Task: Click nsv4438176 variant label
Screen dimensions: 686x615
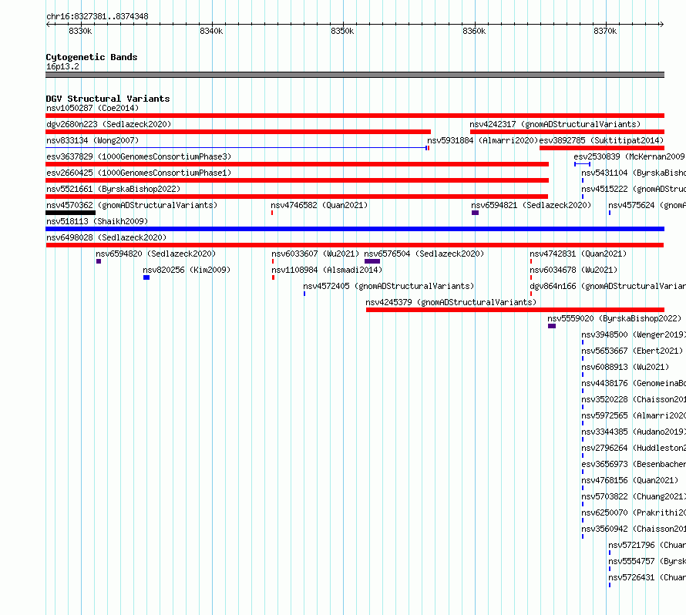Action: (x=634, y=383)
